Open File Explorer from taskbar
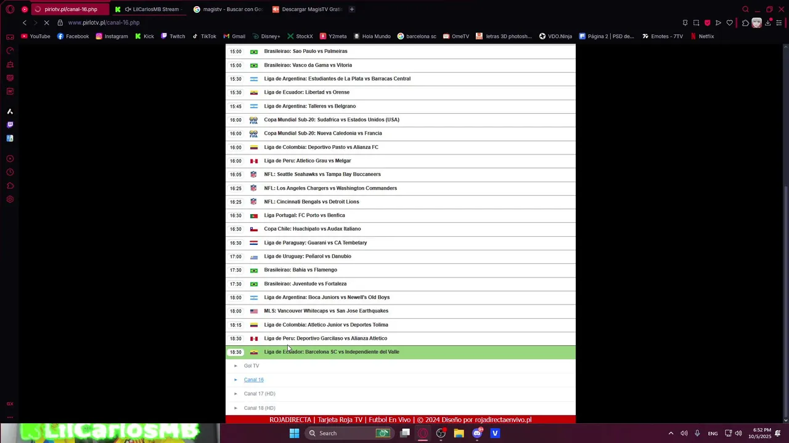Image resolution: width=789 pixels, height=443 pixels. click(459, 433)
